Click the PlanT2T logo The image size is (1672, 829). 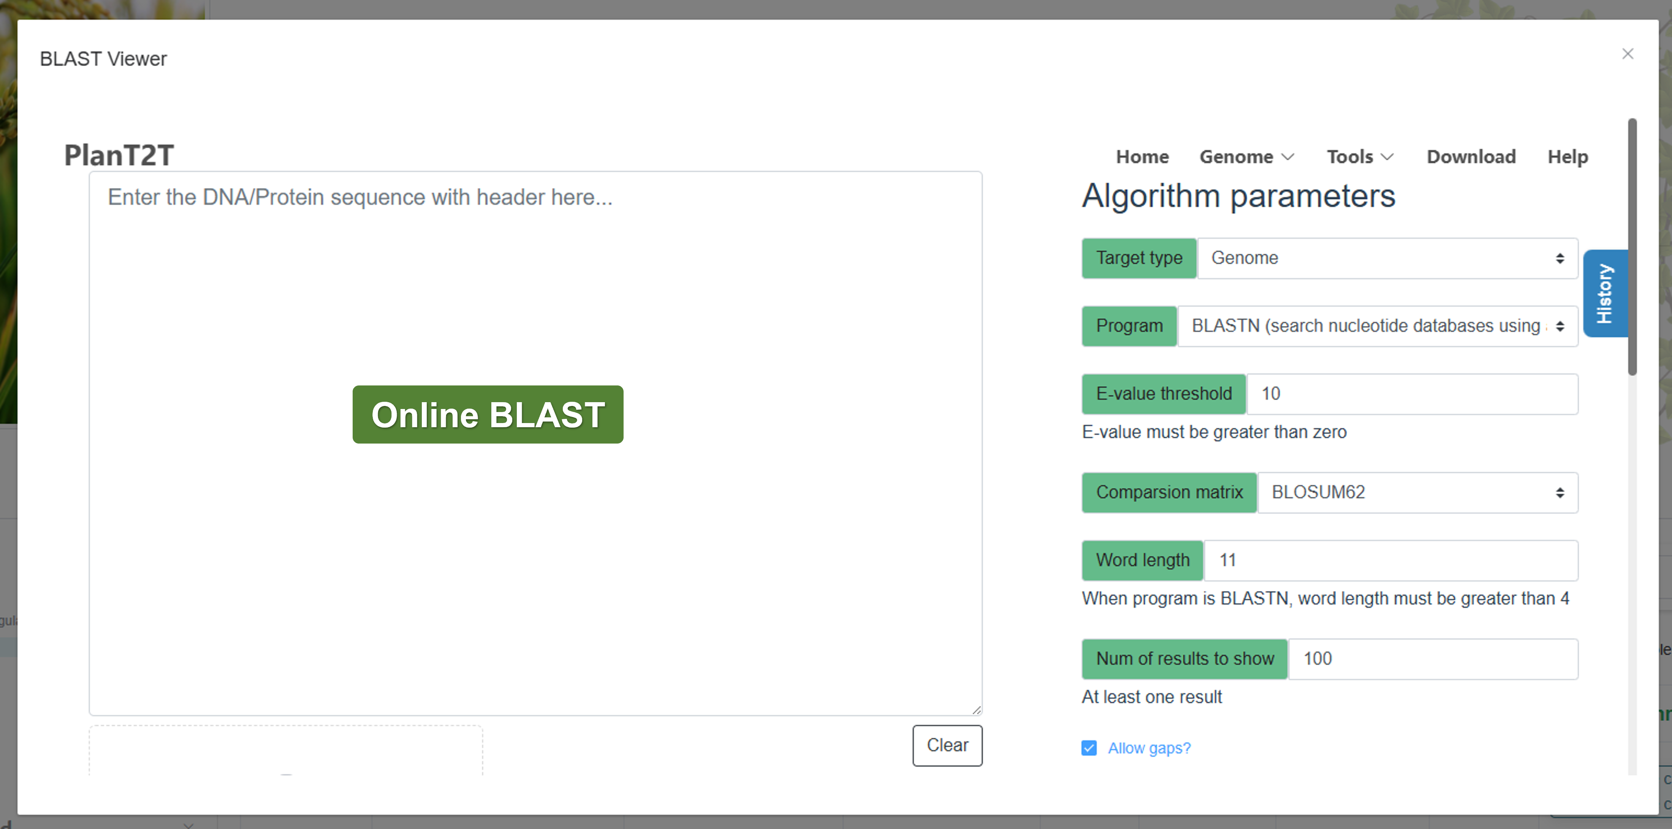pyautogui.click(x=119, y=156)
